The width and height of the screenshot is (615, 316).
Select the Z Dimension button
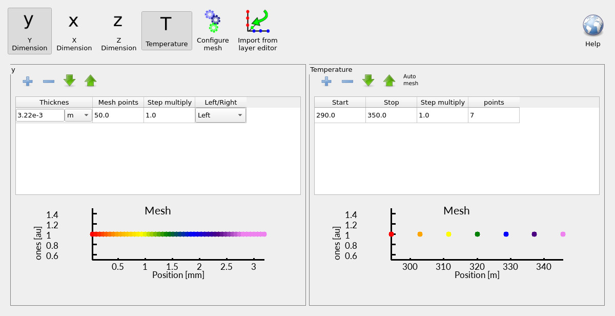pos(118,31)
